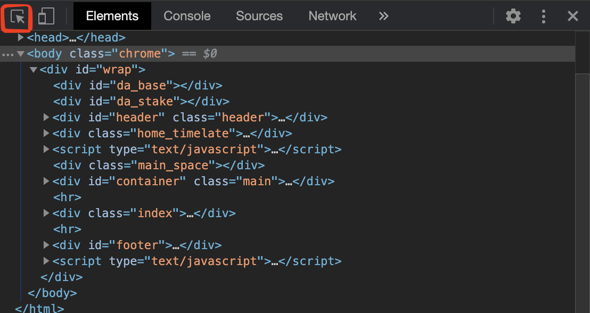Viewport: 590px width, 313px height.
Task: Expand the div id header node
Action: click(46, 117)
